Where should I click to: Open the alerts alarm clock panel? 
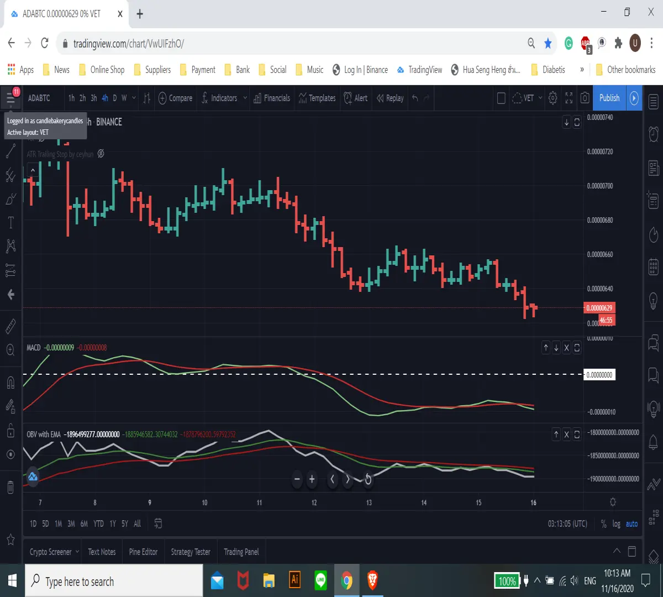click(x=653, y=133)
